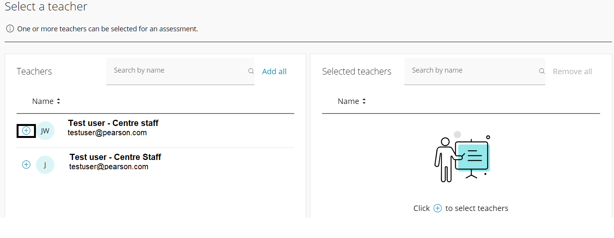Click the JW avatar circle
The height and width of the screenshot is (238, 614).
45,131
